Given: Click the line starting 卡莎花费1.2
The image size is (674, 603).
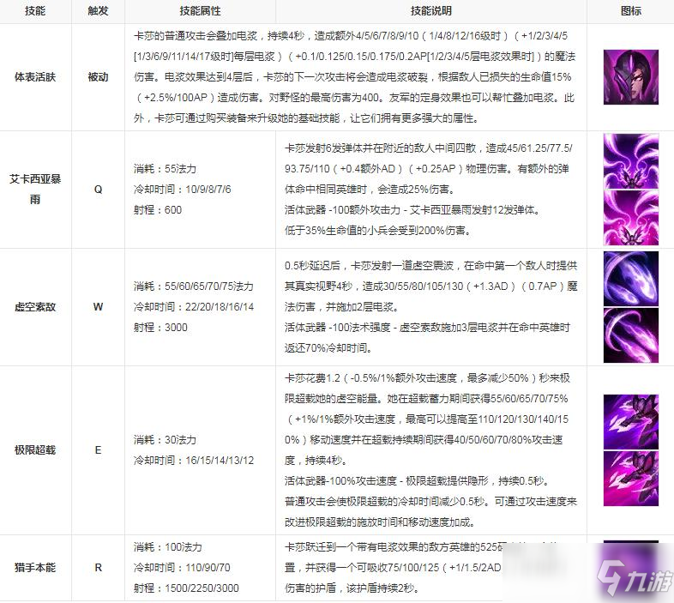Looking at the screenshot, I should 427,378.
